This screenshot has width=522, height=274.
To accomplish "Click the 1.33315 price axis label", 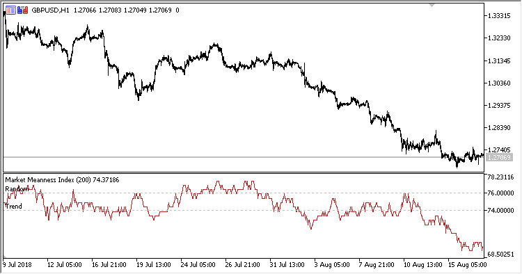I will point(499,16).
